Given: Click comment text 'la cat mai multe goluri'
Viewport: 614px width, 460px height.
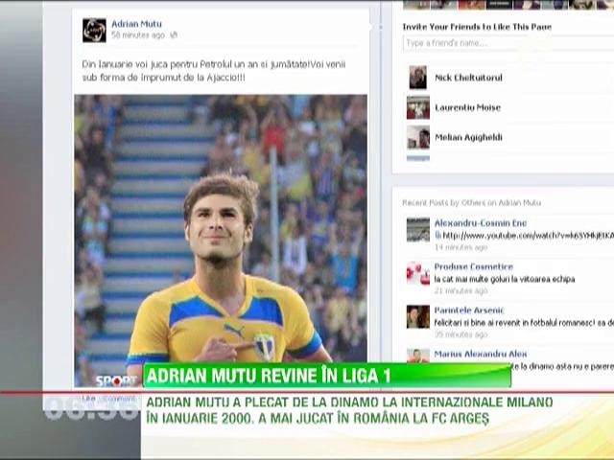Looking at the screenshot, I should pyautogui.click(x=470, y=279).
